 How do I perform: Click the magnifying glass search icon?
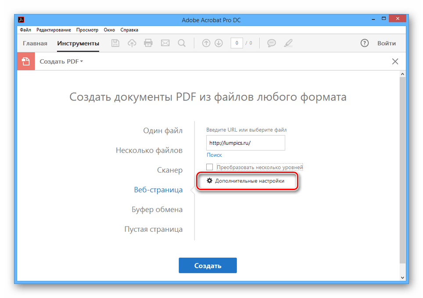click(181, 43)
